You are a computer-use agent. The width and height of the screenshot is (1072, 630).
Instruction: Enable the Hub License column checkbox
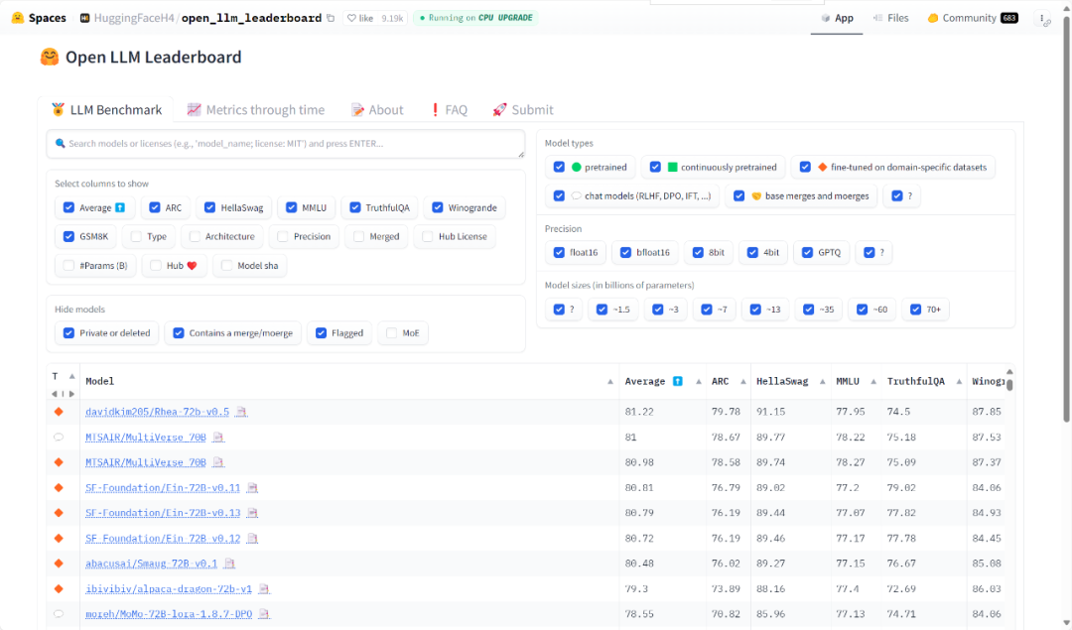click(x=427, y=236)
